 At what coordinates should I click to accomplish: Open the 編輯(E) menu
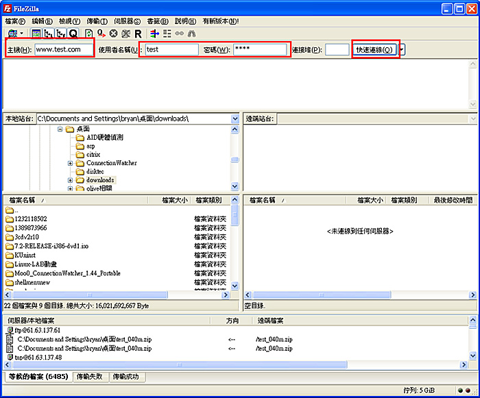[x=43, y=21]
